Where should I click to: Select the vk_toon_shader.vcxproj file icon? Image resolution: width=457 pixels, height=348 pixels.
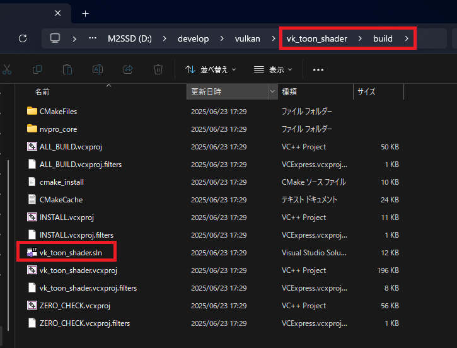32,270
